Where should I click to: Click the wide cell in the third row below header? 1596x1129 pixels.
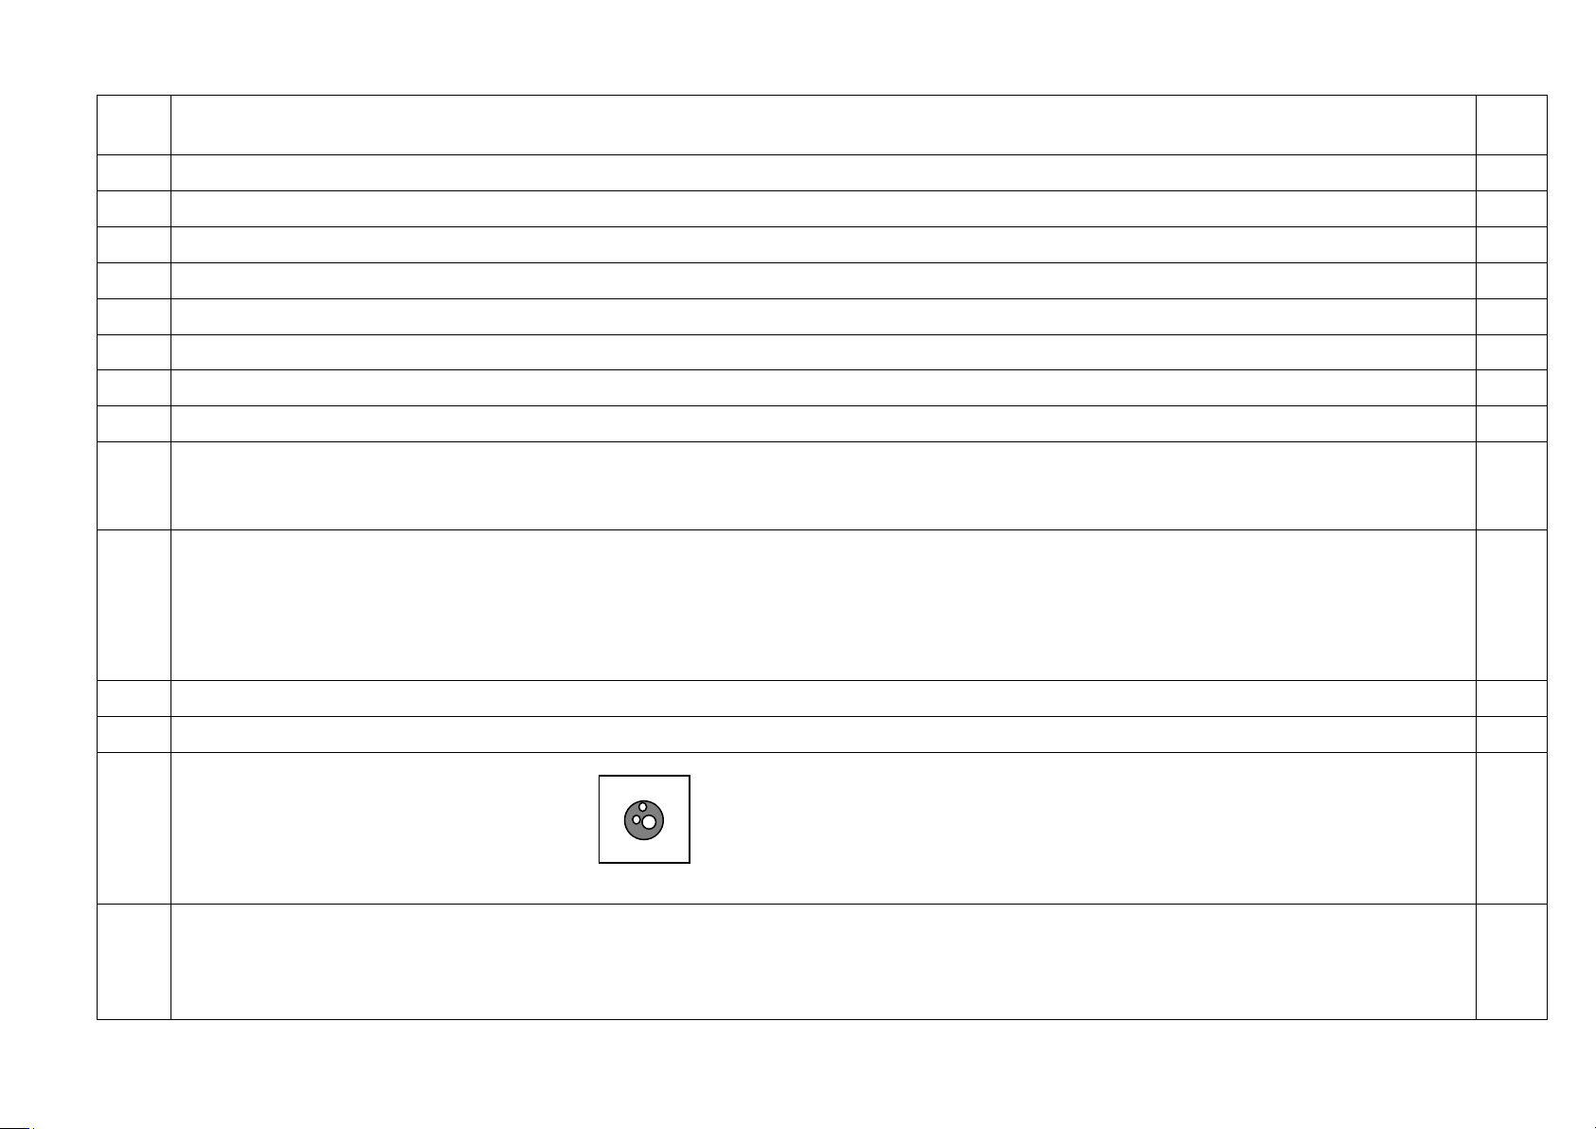[822, 244]
